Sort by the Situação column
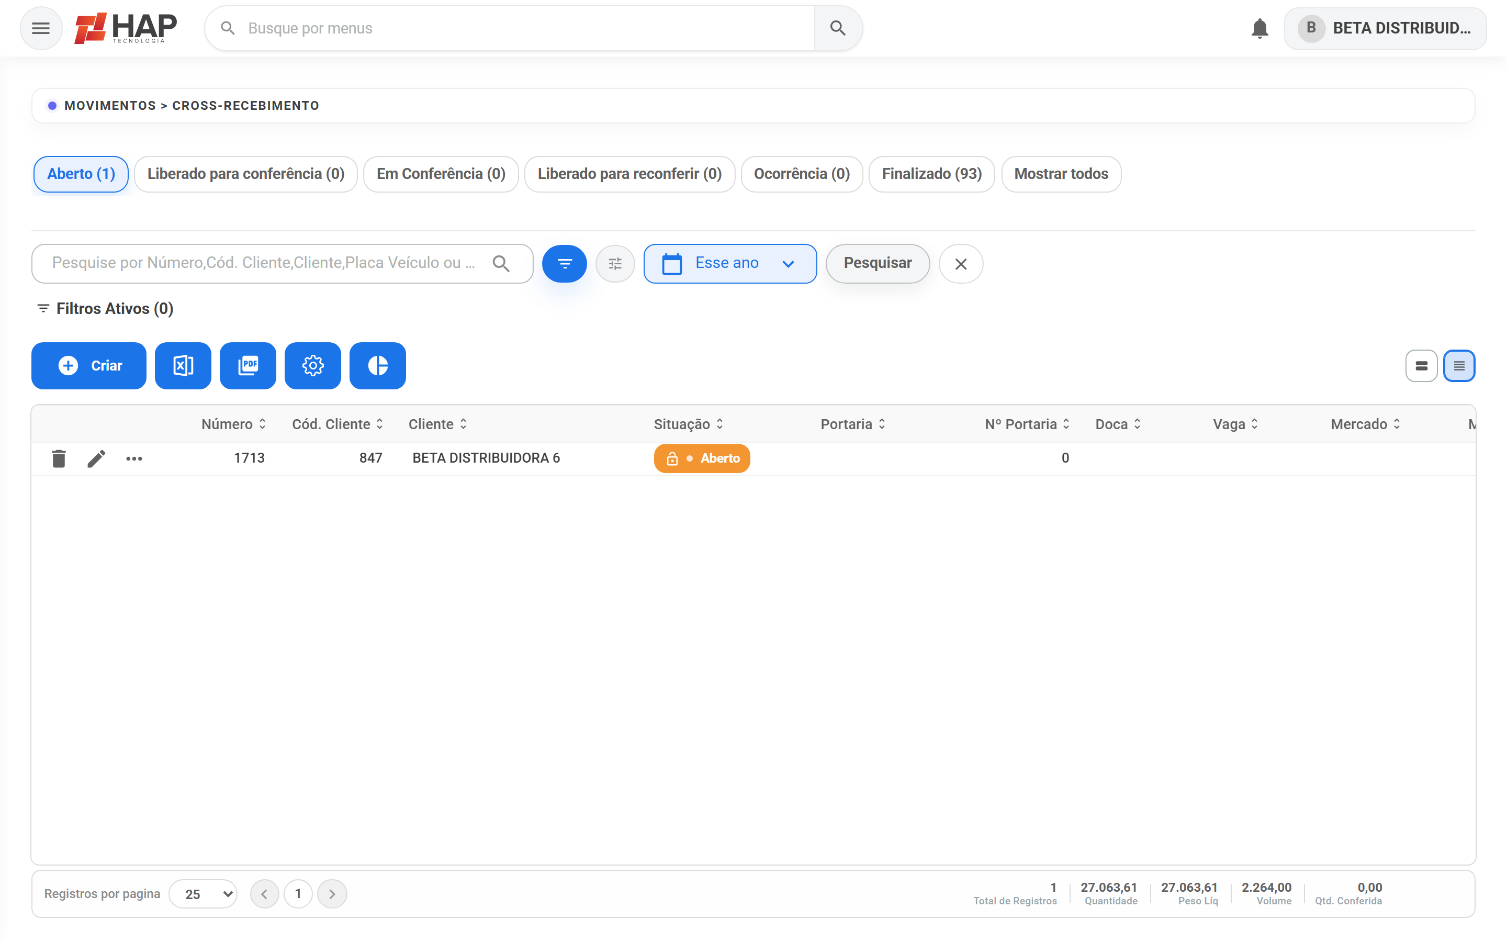 point(689,424)
